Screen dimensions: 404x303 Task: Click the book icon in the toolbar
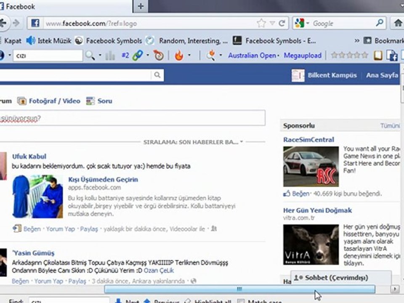coord(378,56)
